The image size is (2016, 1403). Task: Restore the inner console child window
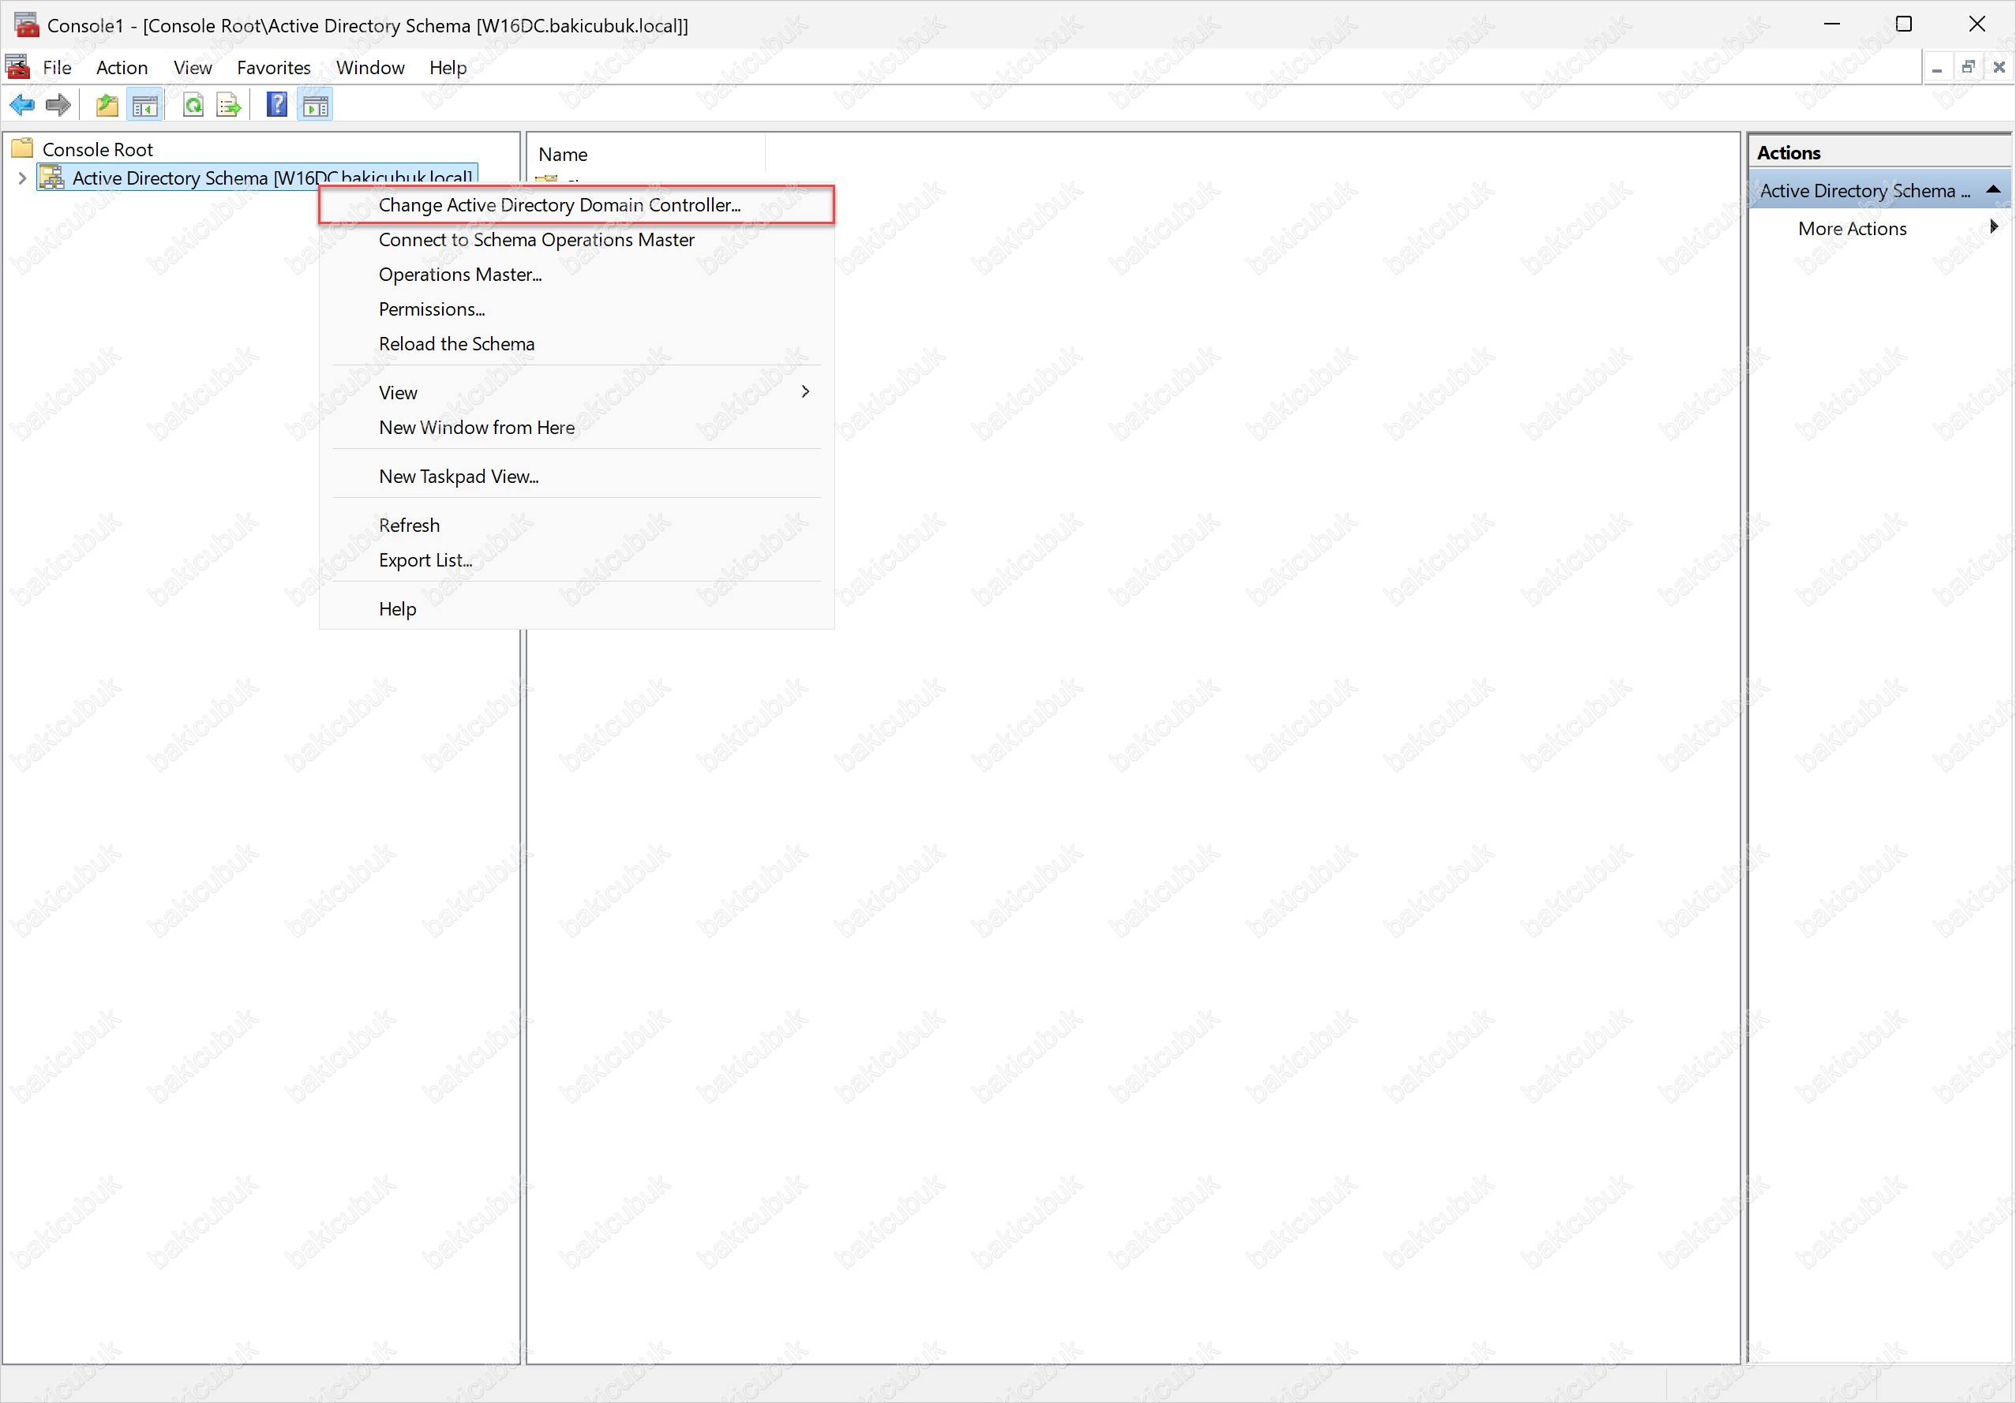point(1968,67)
